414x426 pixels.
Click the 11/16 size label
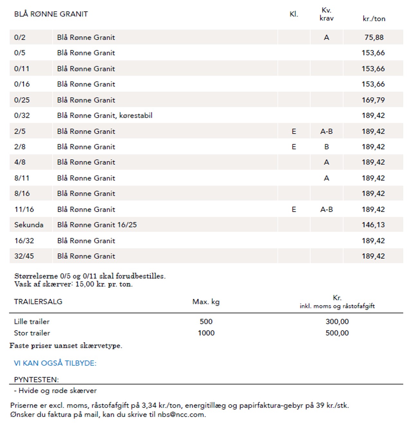pyautogui.click(x=24, y=209)
